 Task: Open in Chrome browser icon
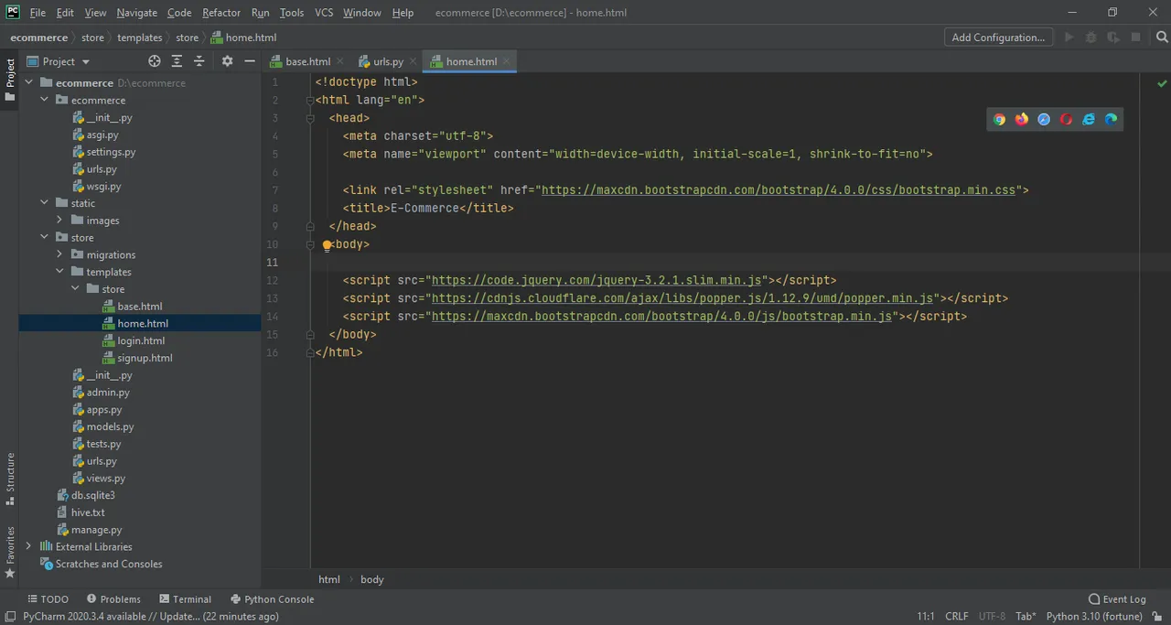pyautogui.click(x=999, y=119)
